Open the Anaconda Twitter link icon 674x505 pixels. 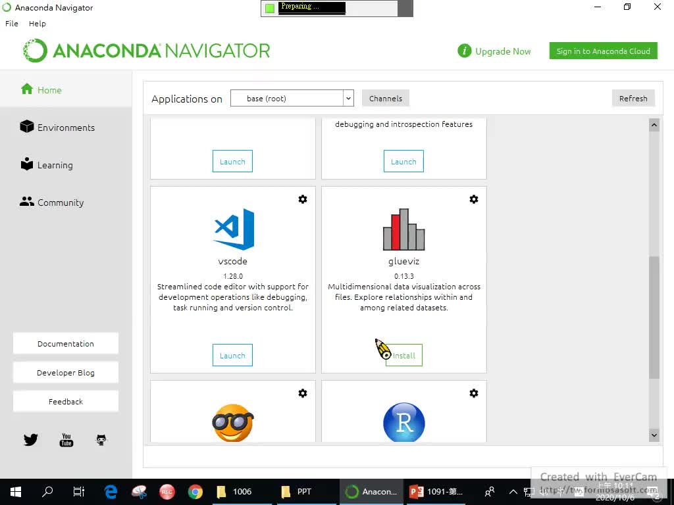[x=30, y=440]
